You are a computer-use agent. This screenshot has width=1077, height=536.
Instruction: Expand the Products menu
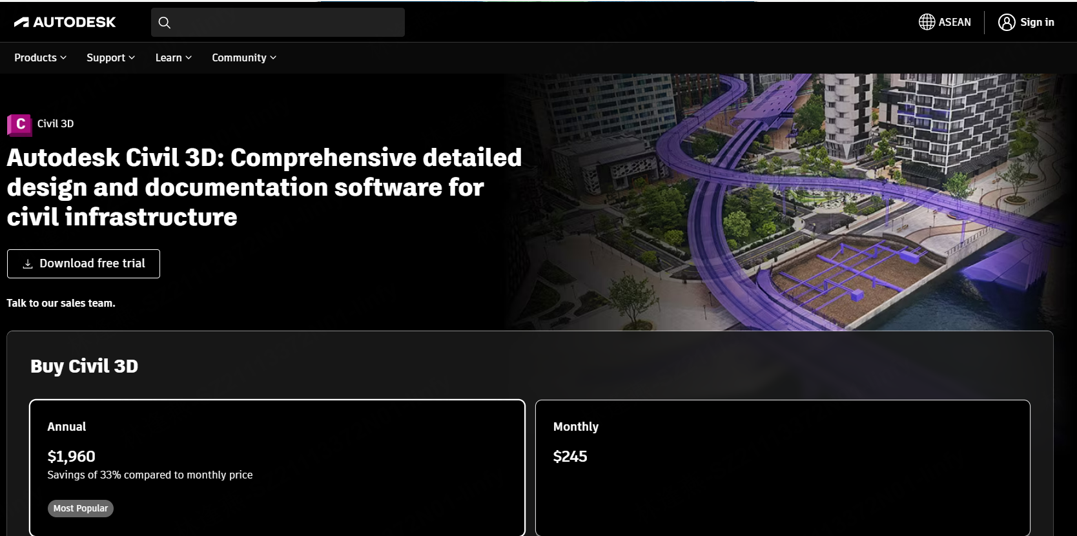point(40,57)
